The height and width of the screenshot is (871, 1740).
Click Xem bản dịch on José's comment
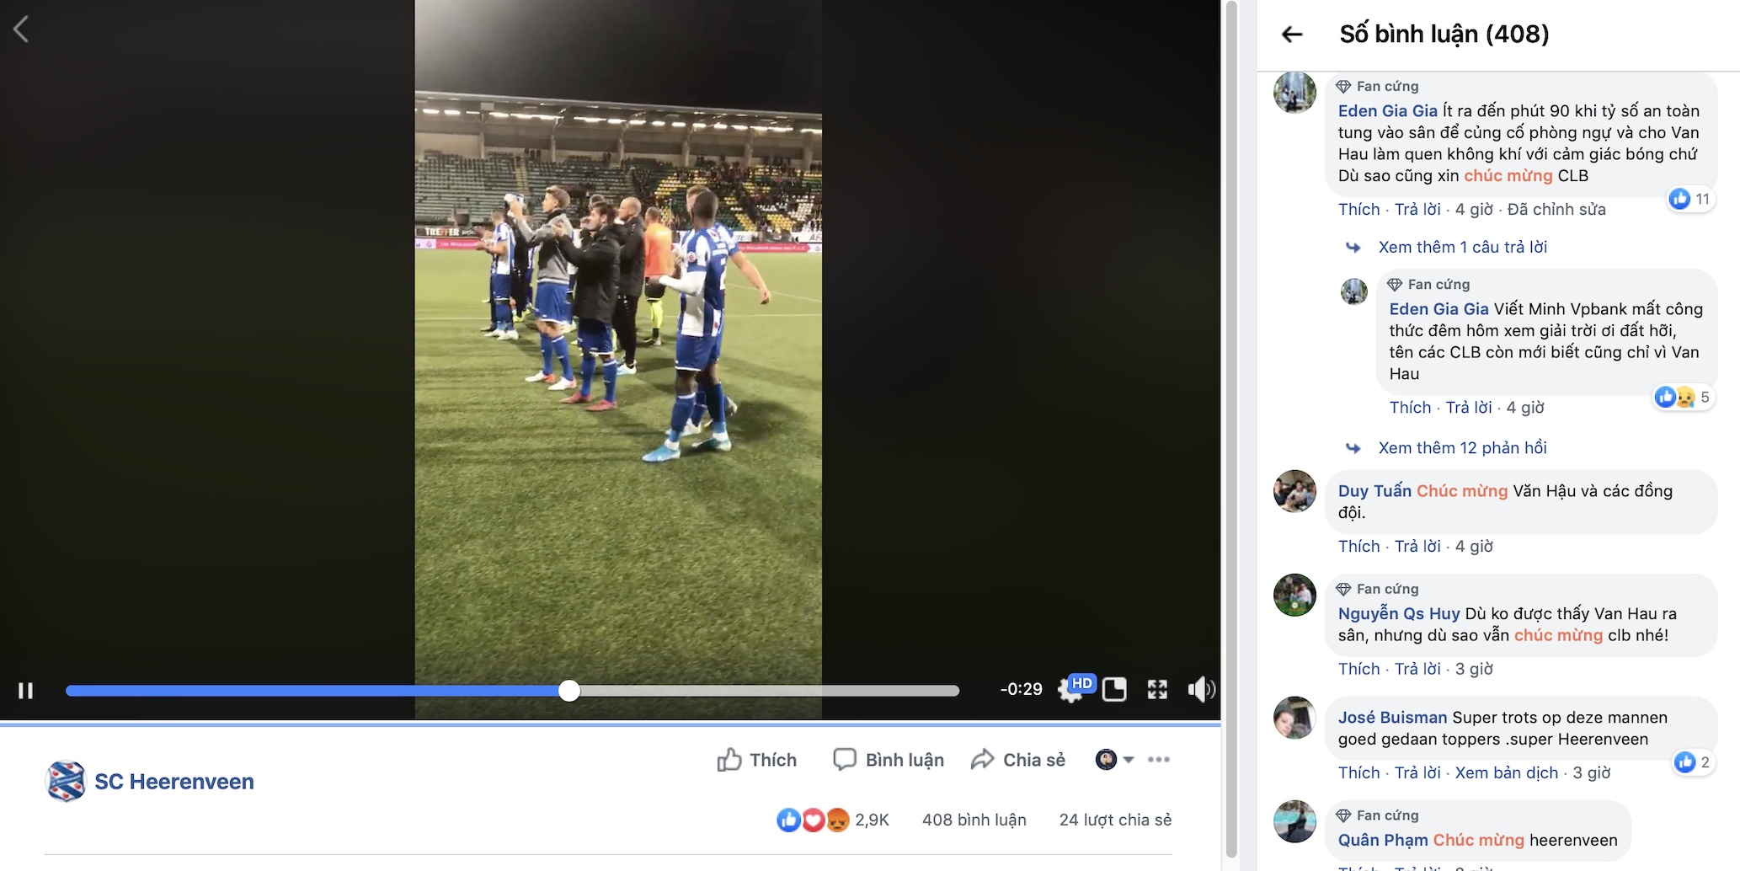pyautogui.click(x=1506, y=773)
